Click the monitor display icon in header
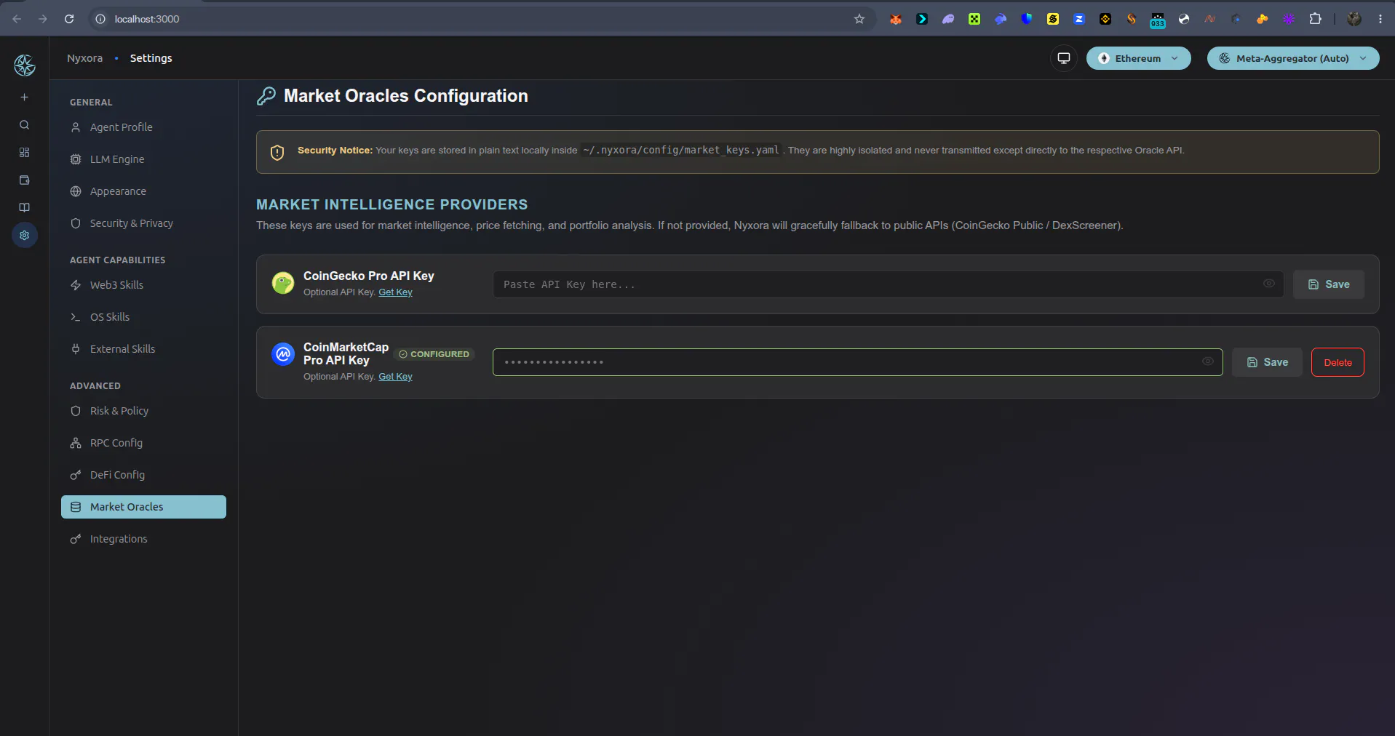Screen dimensions: 1395x736 click(1064, 58)
